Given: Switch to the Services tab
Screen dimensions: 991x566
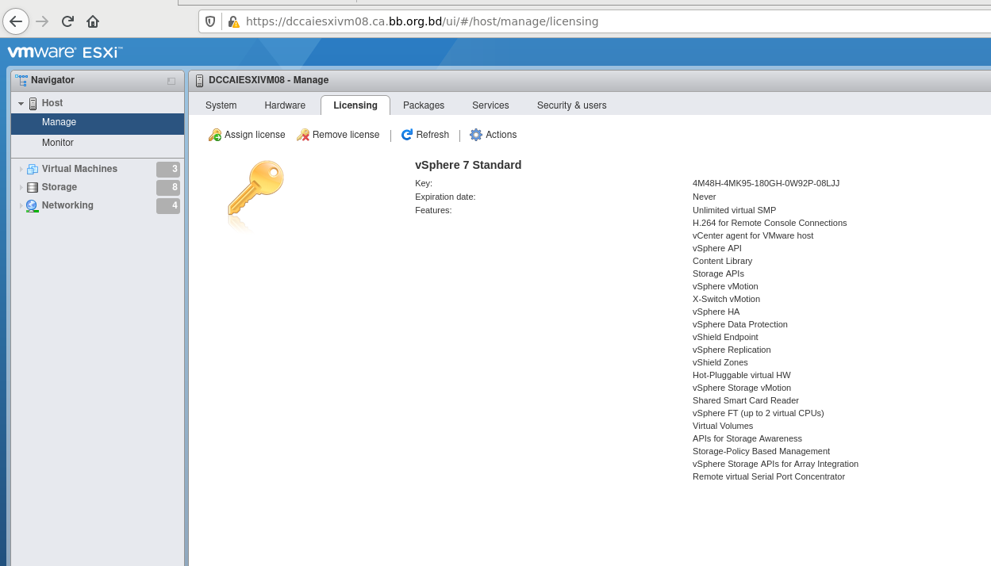Looking at the screenshot, I should tap(490, 105).
